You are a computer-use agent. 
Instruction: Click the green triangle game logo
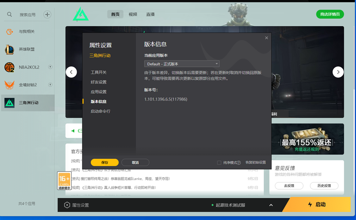coord(81,14)
